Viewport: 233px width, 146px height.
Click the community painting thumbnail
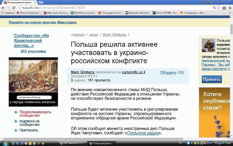tap(33, 82)
